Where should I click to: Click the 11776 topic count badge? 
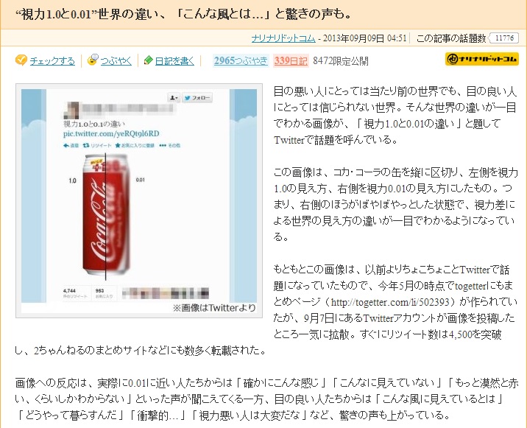[x=505, y=38]
